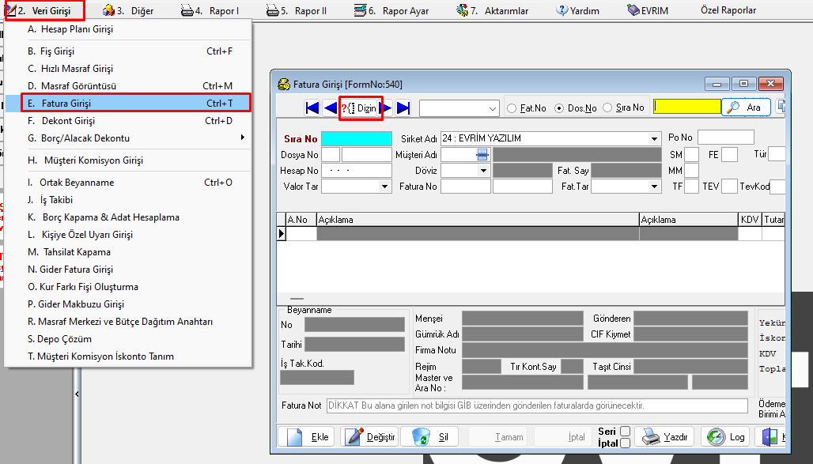Expand the Döviz dropdown
813x464 pixels.
483,171
